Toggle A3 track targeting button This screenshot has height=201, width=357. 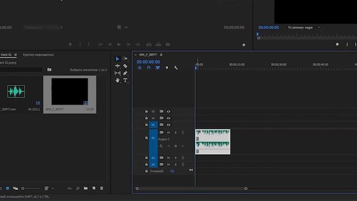(153, 164)
